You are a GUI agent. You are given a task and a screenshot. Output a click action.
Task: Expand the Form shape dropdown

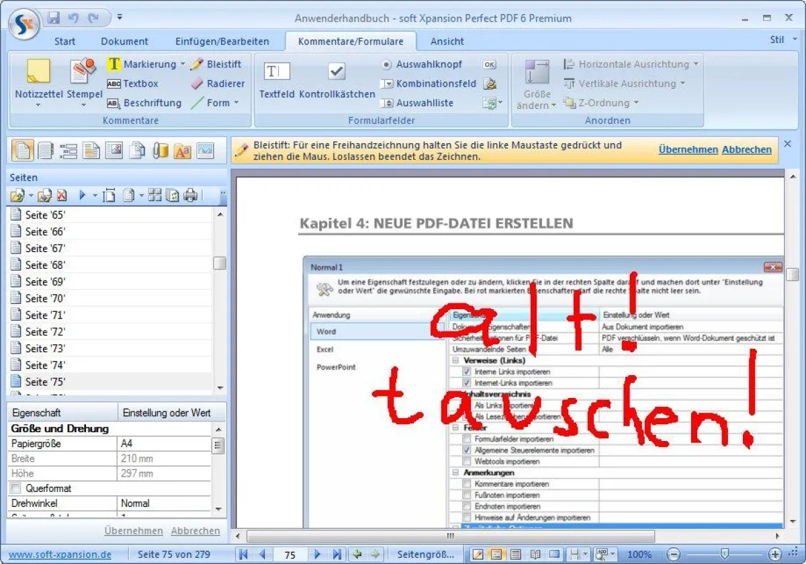click(x=236, y=103)
